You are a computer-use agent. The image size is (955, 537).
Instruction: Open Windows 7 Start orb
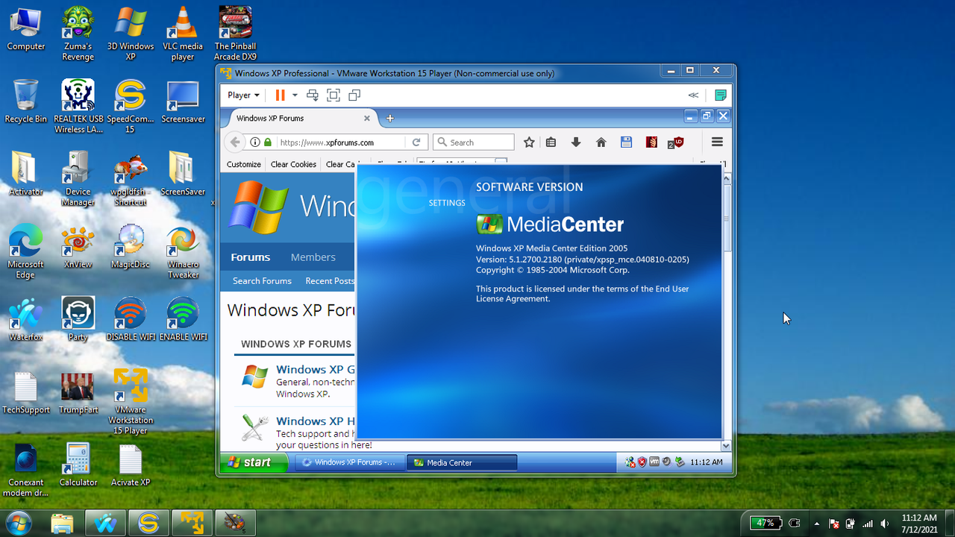click(18, 522)
